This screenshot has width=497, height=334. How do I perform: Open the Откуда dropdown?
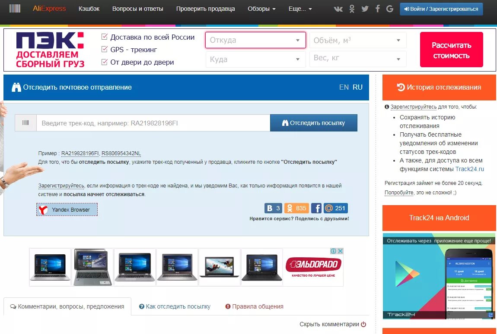255,40
